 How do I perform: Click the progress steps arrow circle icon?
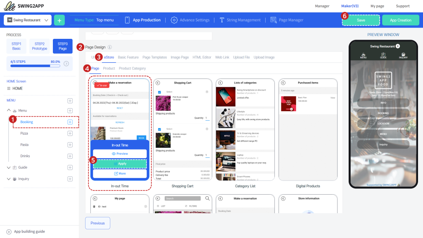coord(66,64)
